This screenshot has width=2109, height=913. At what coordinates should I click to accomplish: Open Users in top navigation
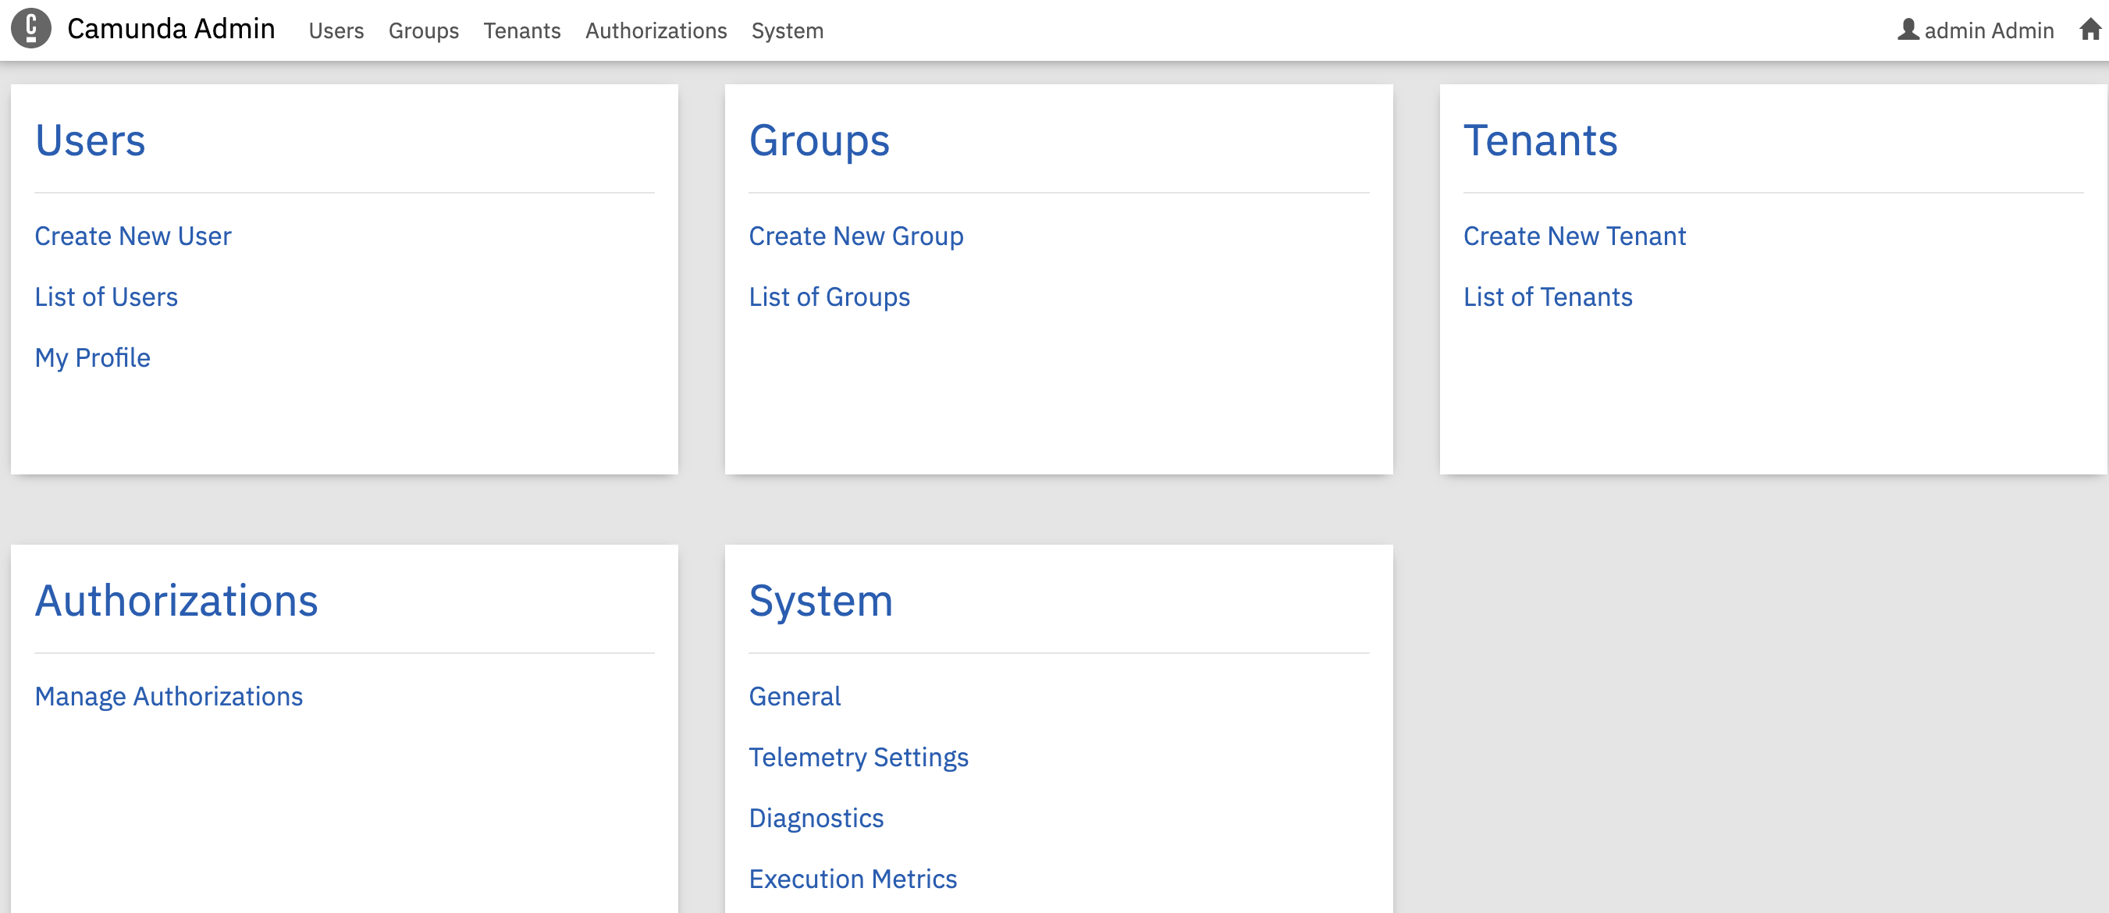336,31
